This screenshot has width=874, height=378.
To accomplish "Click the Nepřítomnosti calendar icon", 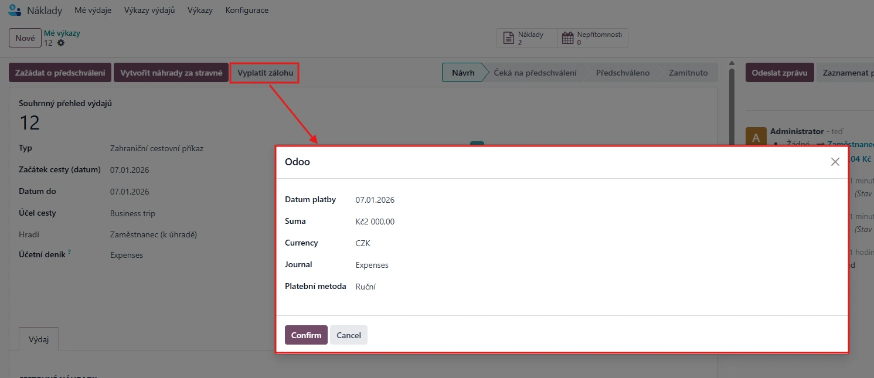I will point(567,38).
